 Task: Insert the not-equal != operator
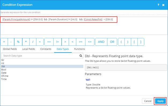[58, 42]
